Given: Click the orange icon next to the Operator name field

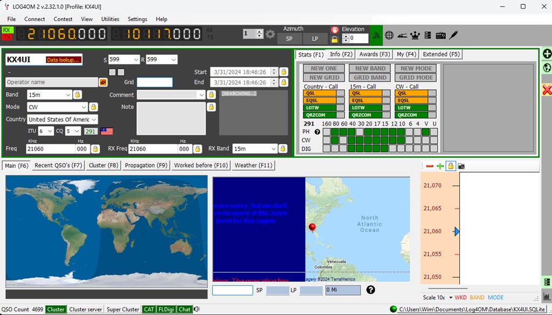Looking at the screenshot, I should 103,82.
